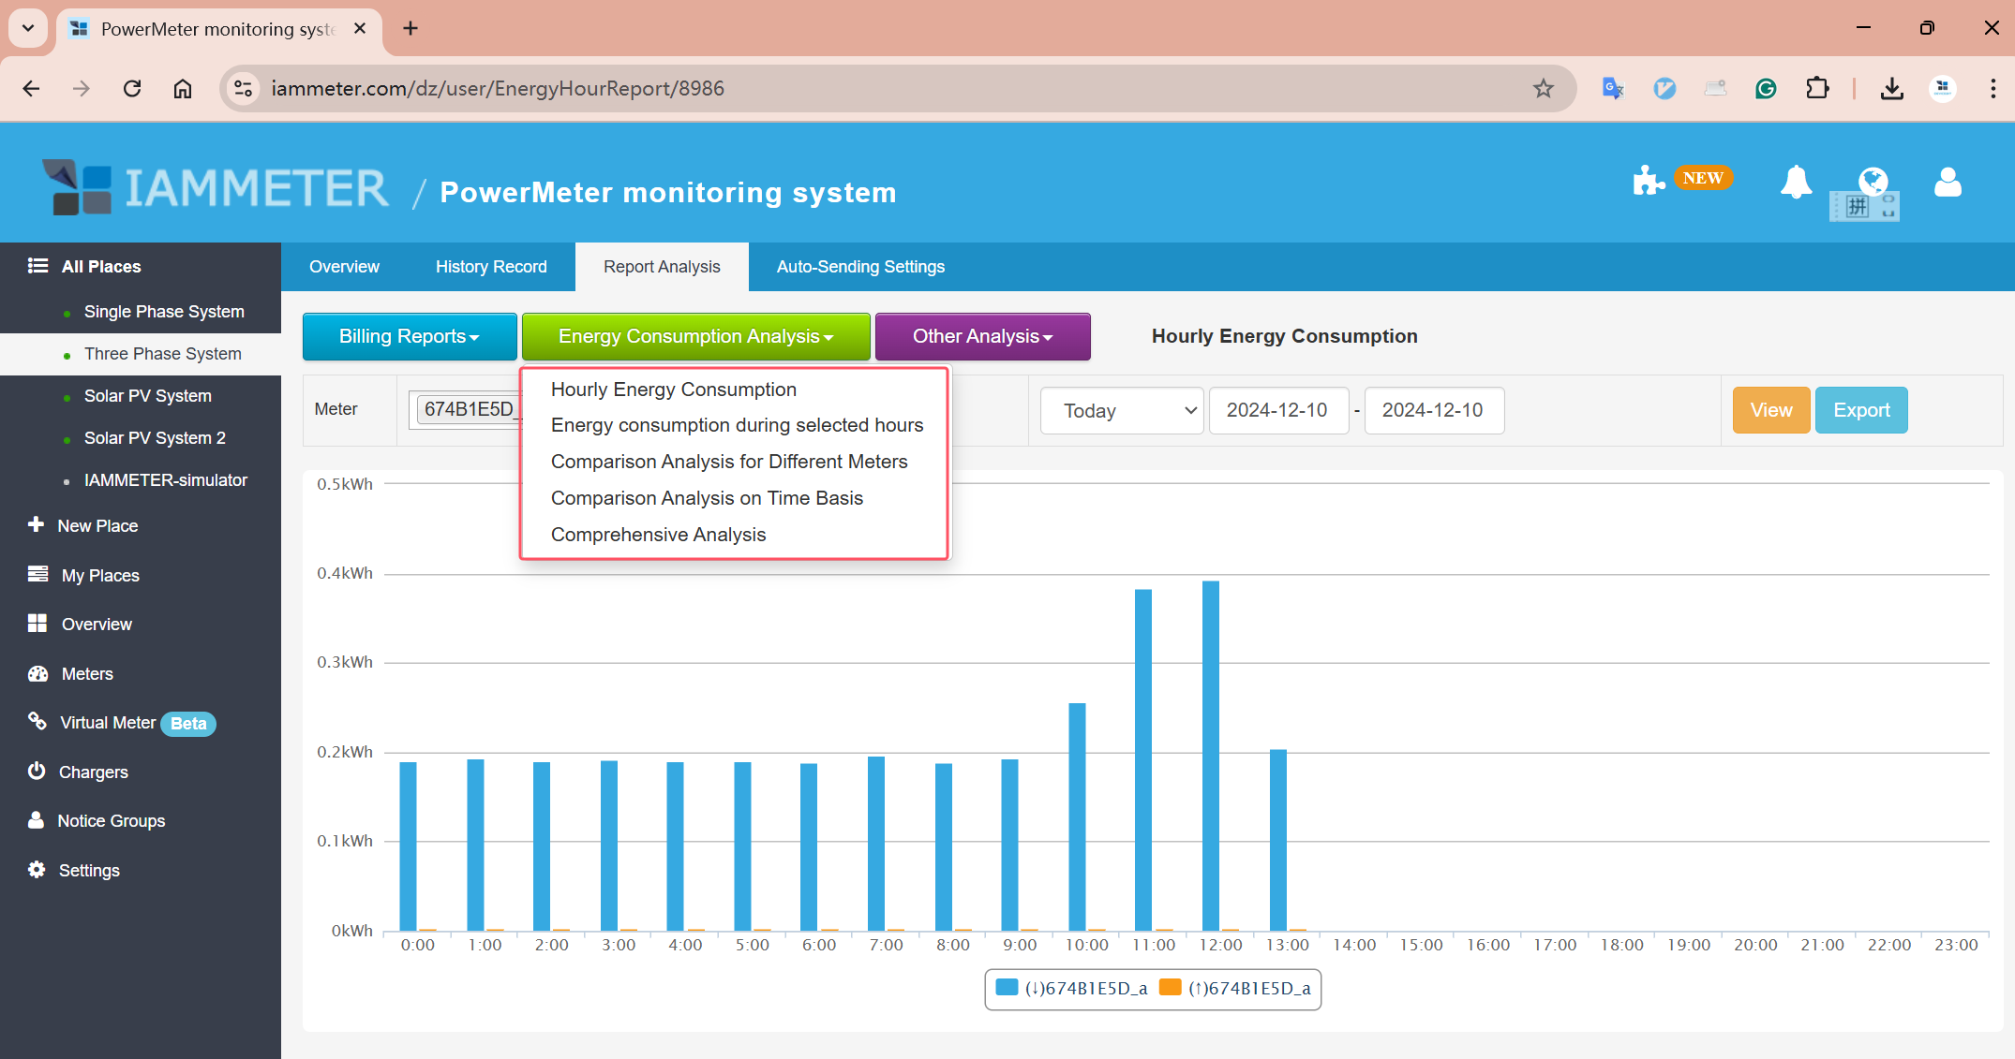Viewport: 2015px width, 1059px height.
Task: Click the Beta badge next to Virtual Meter
Action: point(188,724)
